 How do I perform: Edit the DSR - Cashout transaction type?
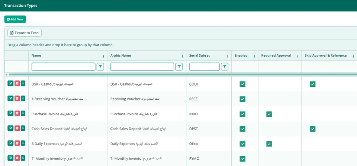point(10,83)
